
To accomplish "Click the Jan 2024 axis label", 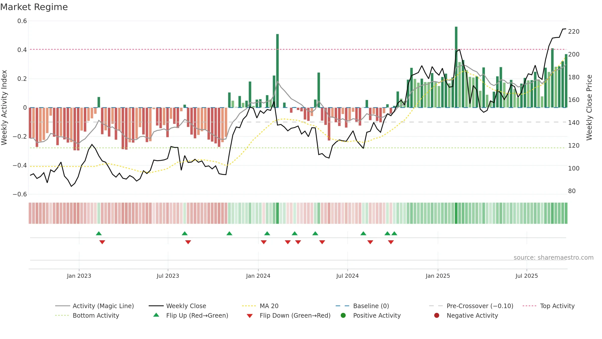I will point(258,276).
